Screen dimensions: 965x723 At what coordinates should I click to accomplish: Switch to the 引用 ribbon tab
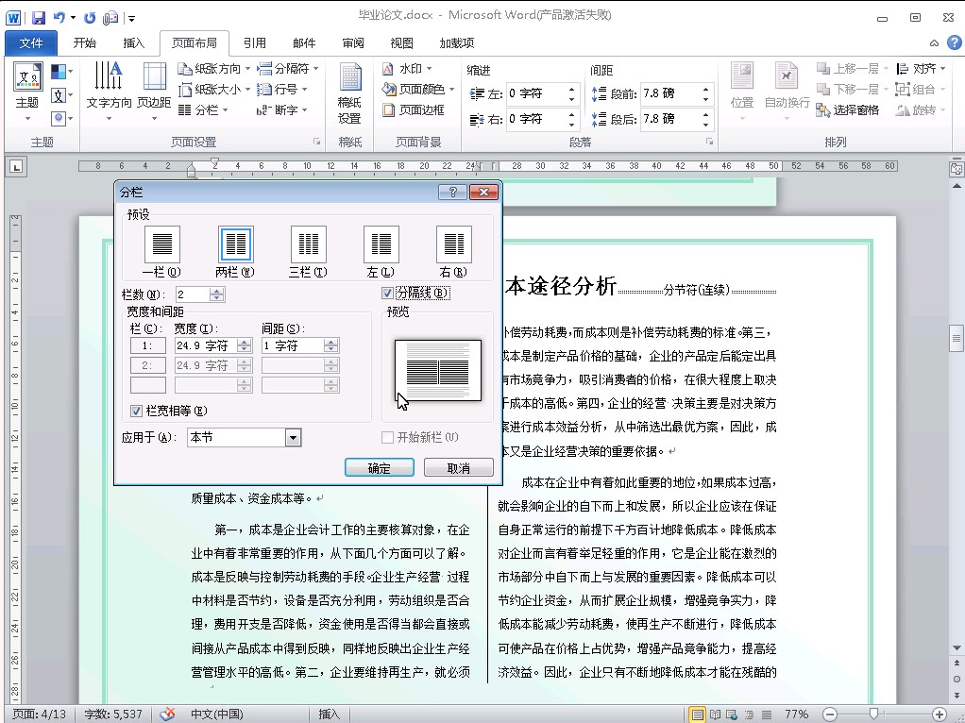click(254, 42)
